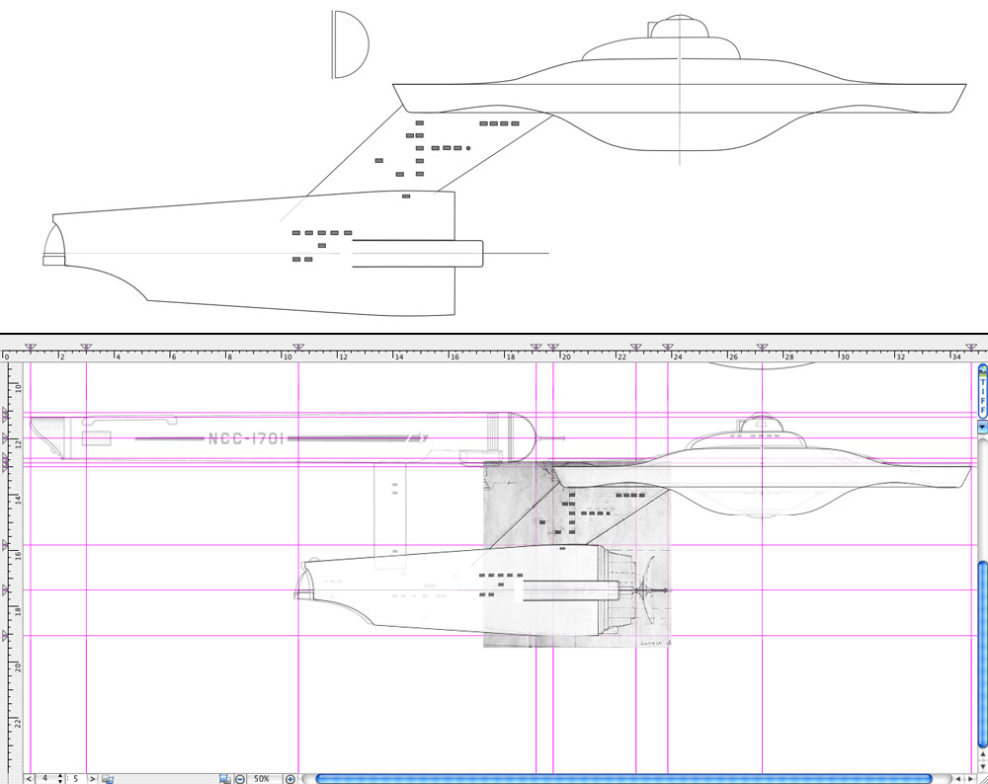Zoom out with the minus magnifier button
The width and height of the screenshot is (988, 784).
(239, 780)
